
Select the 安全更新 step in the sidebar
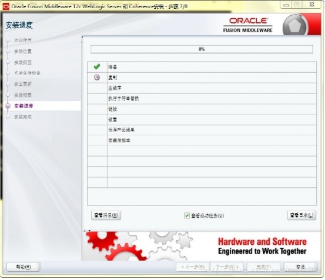pyautogui.click(x=23, y=84)
